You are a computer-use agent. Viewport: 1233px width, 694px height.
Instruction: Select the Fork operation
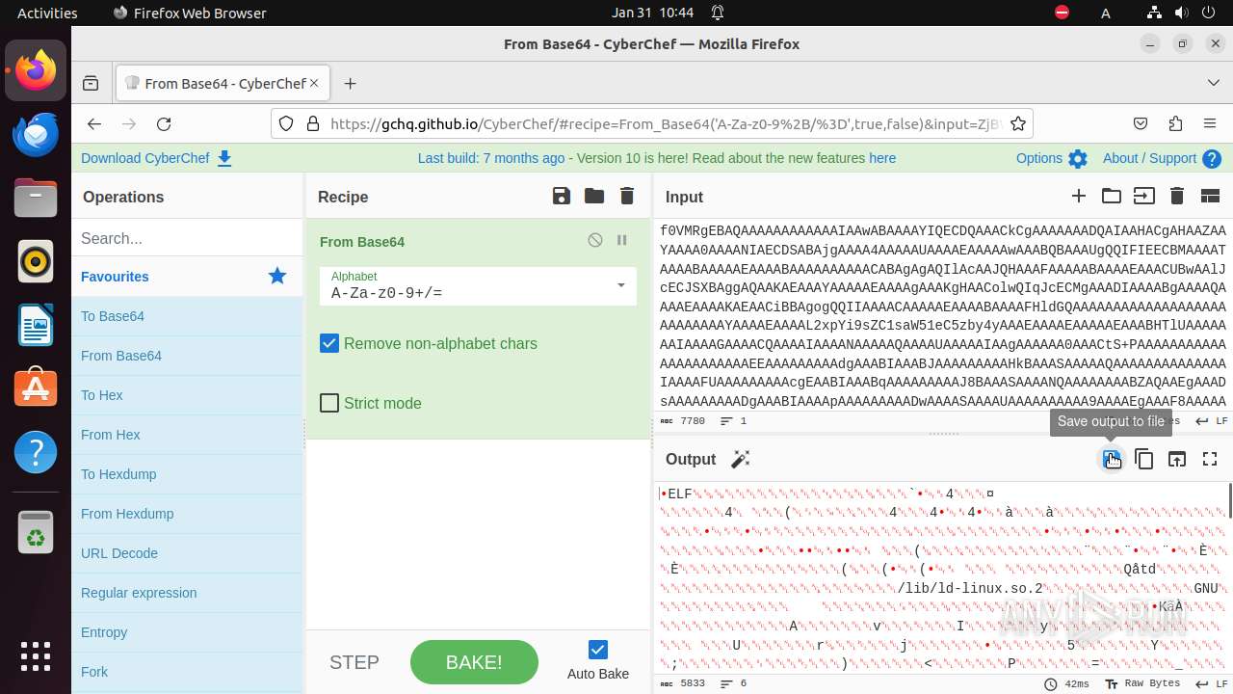187,672
